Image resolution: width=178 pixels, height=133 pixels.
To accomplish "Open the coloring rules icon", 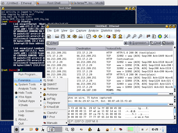I will pyautogui.click(x=160, y=37).
